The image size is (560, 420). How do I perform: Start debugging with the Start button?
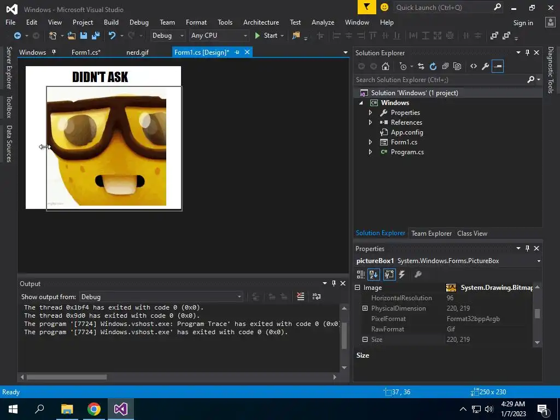pos(266,36)
